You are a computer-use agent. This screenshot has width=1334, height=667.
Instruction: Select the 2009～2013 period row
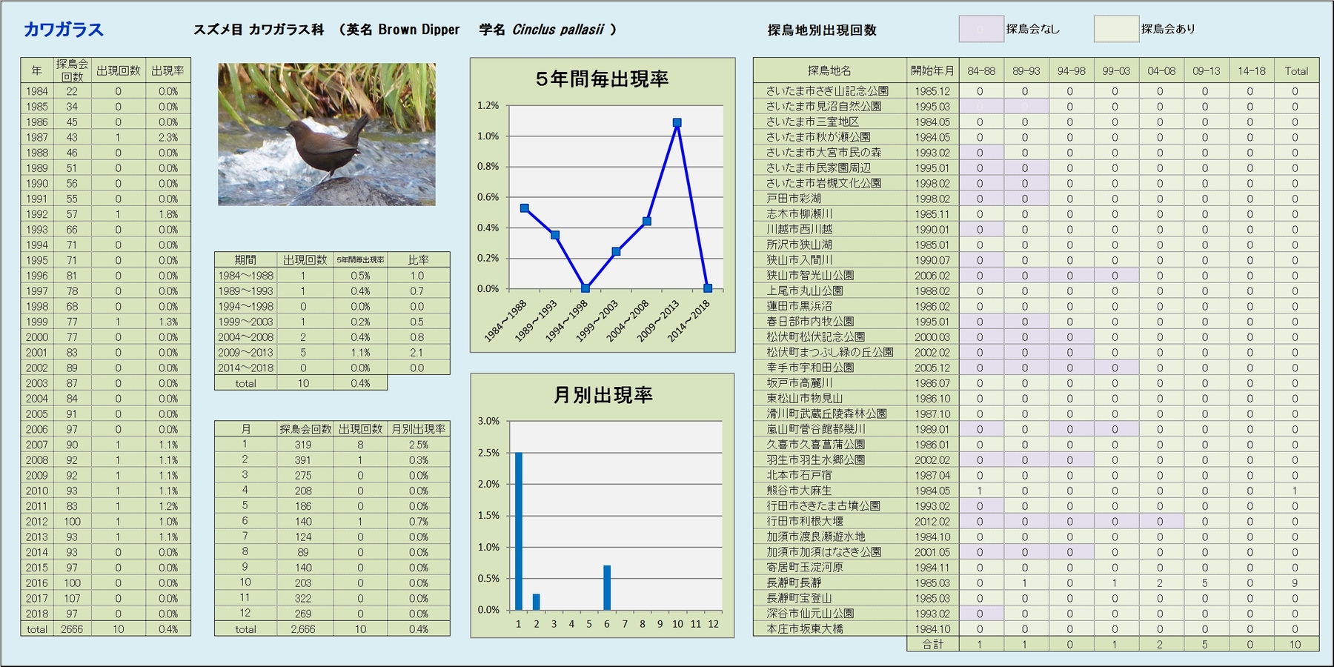point(332,353)
